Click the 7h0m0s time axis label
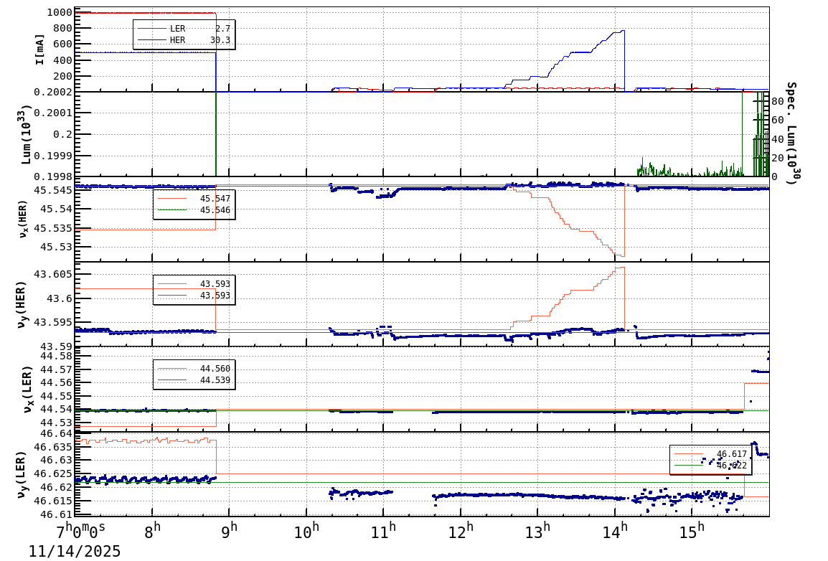This screenshot has height=561, width=828. 81,530
